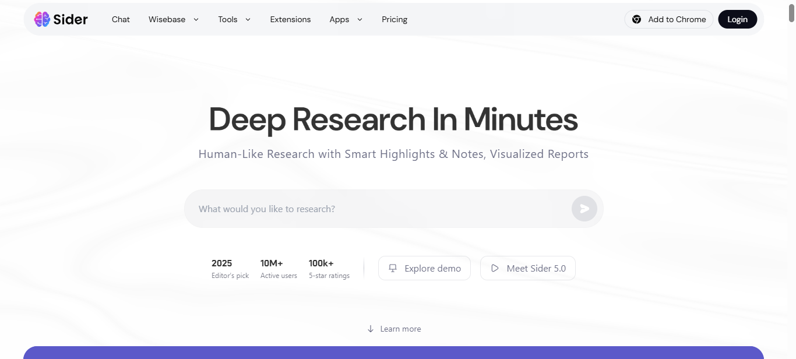Expand the Tools dropdown chevron
The height and width of the screenshot is (359, 796).
(x=248, y=19)
